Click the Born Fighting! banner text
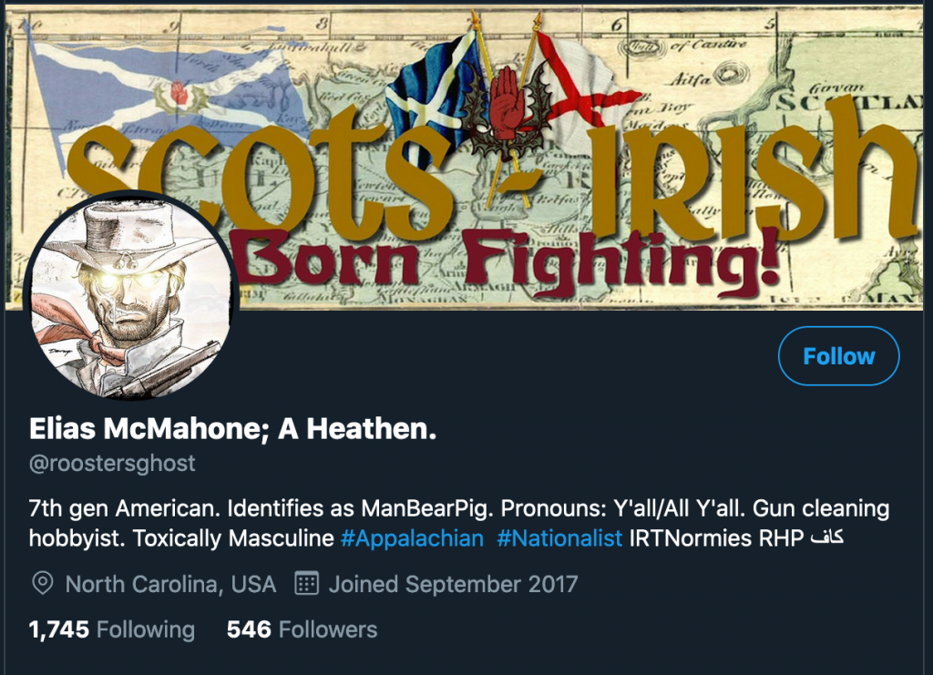The width and height of the screenshot is (933, 675). tap(503, 260)
